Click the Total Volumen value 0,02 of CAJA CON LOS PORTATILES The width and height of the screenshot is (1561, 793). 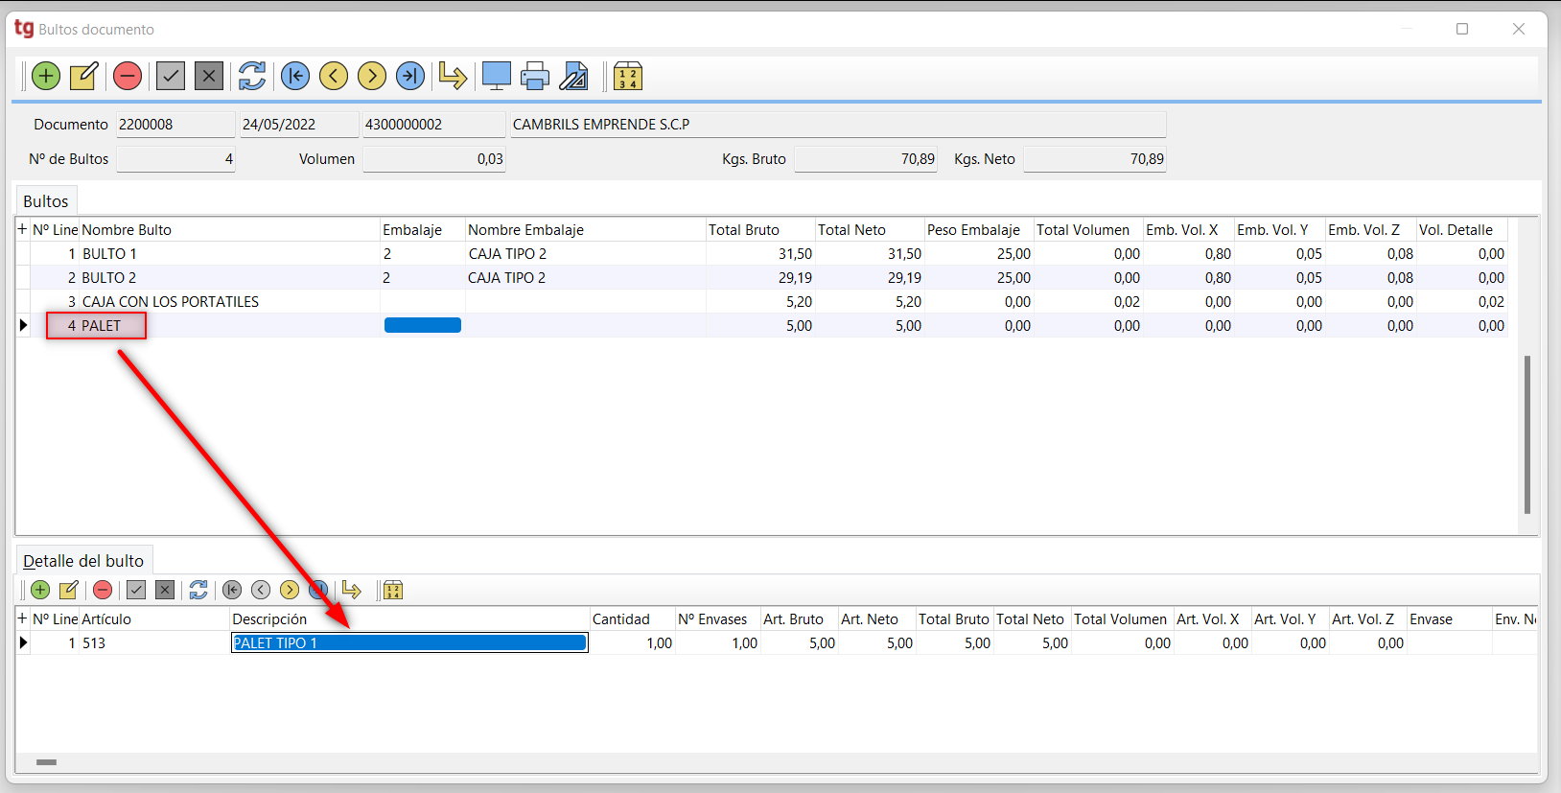(x=1088, y=302)
